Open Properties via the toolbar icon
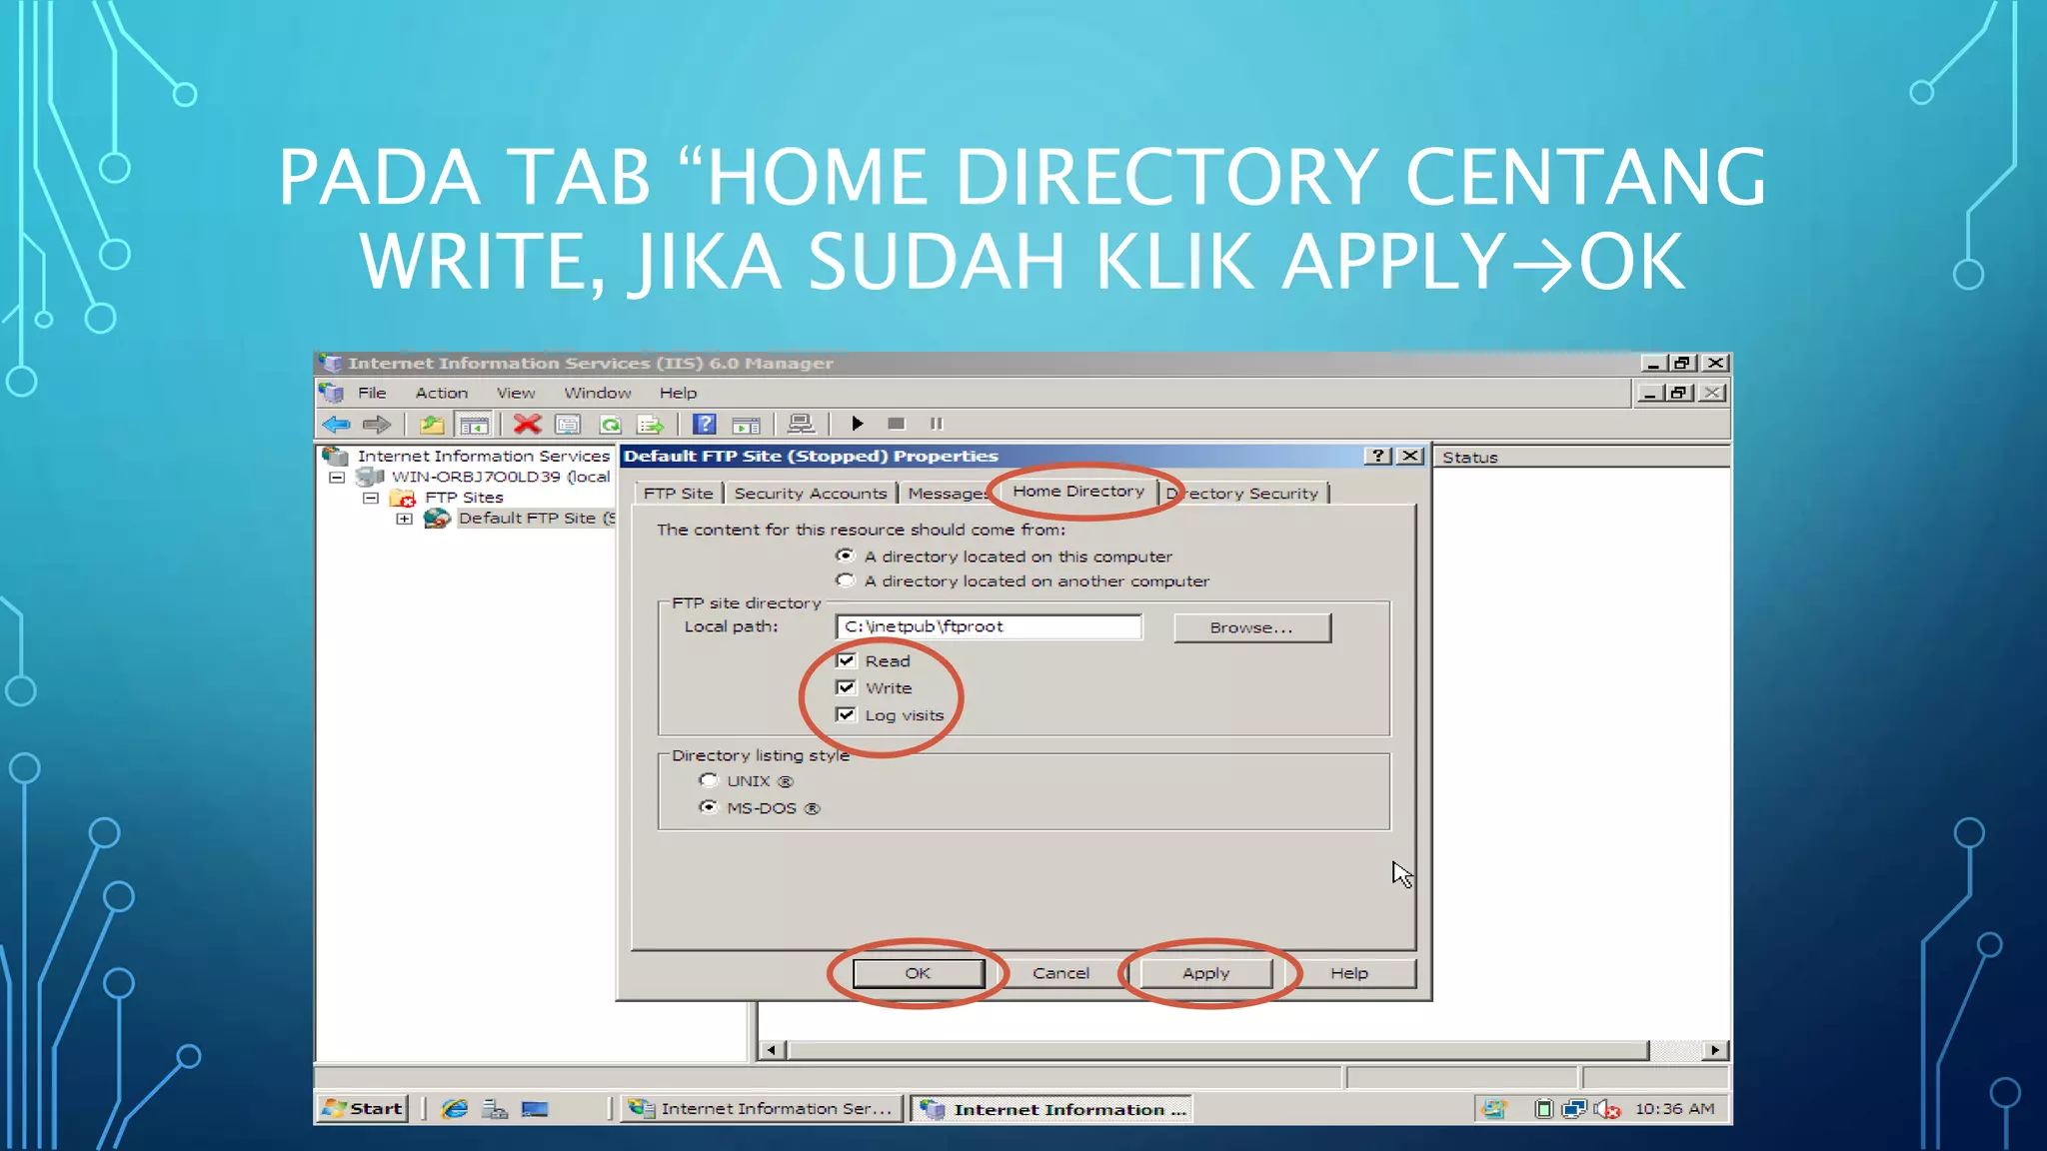The width and height of the screenshot is (2047, 1151). tap(568, 425)
